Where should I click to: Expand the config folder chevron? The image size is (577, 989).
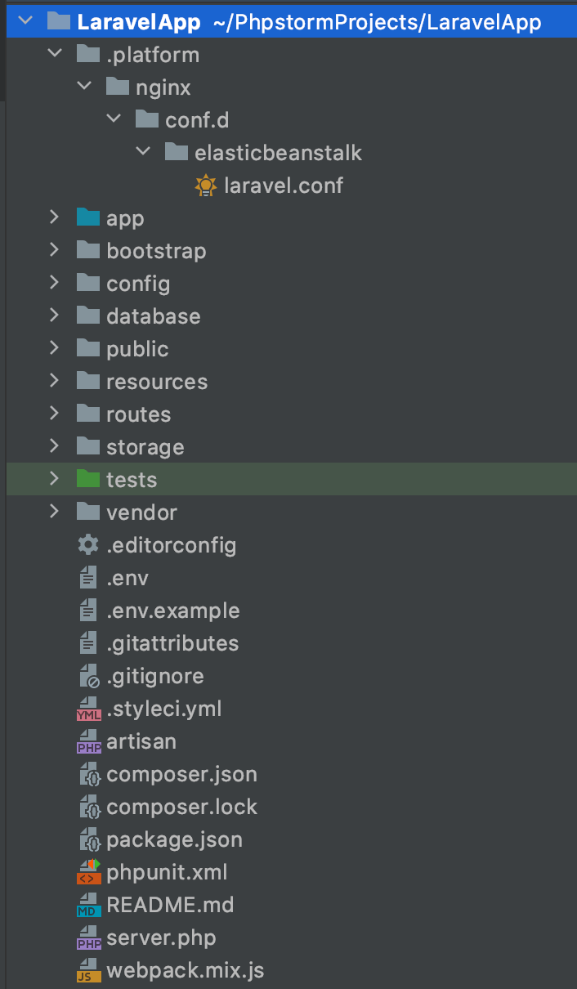[55, 283]
